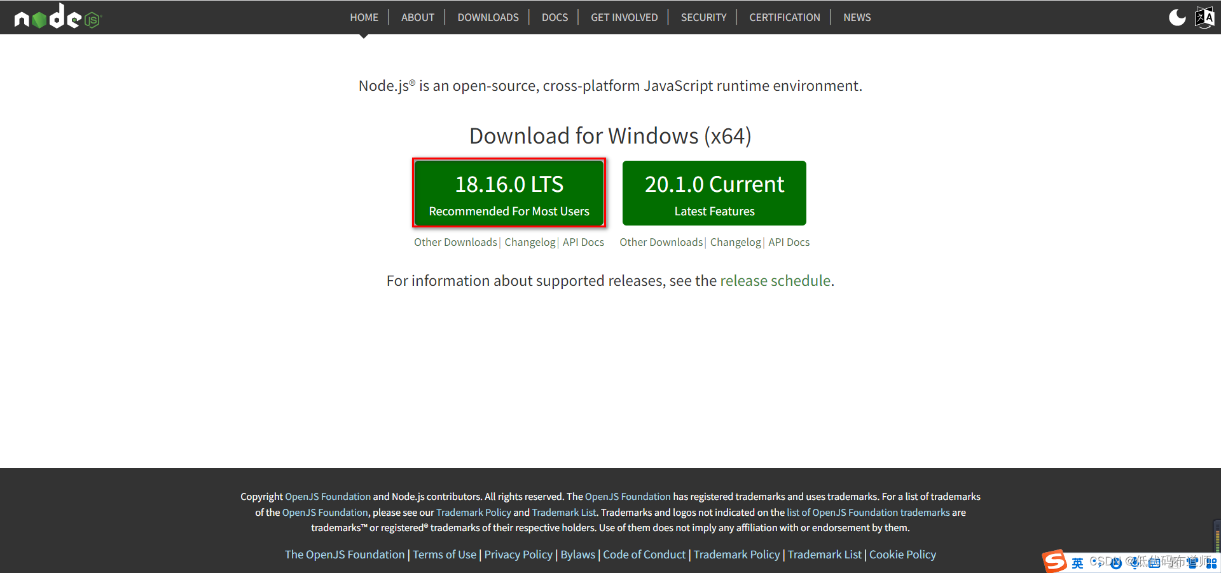This screenshot has height=573, width=1221.
Task: Open OpenJS Foundation link after Copyright
Action: tap(328, 497)
